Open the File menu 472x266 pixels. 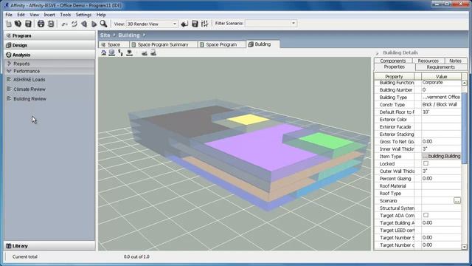click(9, 15)
